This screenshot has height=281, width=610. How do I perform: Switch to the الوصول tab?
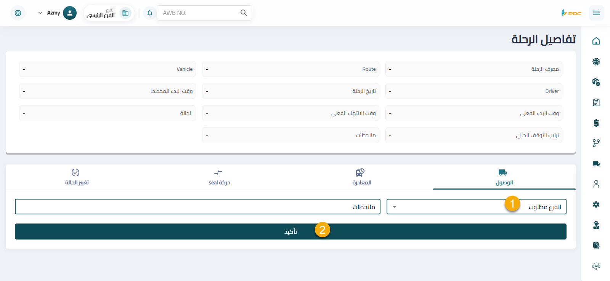coord(504,177)
